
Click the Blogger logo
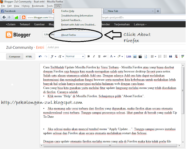[18, 35]
